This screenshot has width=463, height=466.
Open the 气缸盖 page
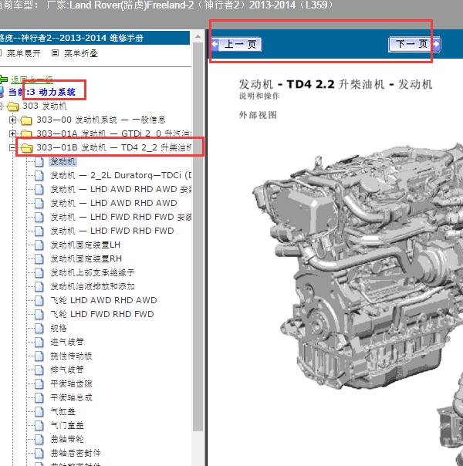63,412
